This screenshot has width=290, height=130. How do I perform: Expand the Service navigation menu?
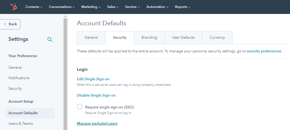(x=132, y=7)
